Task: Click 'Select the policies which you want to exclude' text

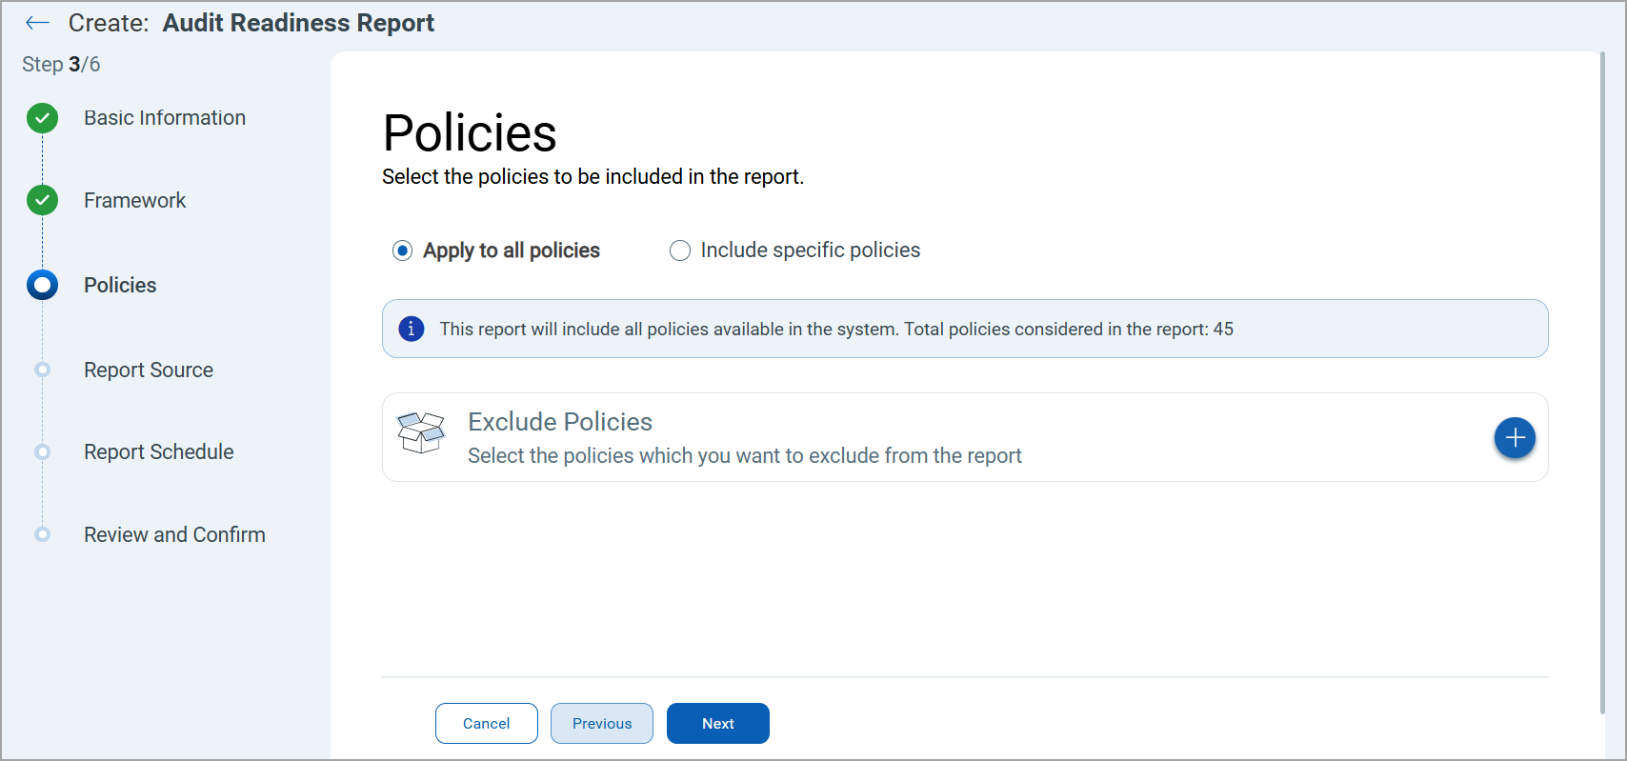Action: [745, 456]
